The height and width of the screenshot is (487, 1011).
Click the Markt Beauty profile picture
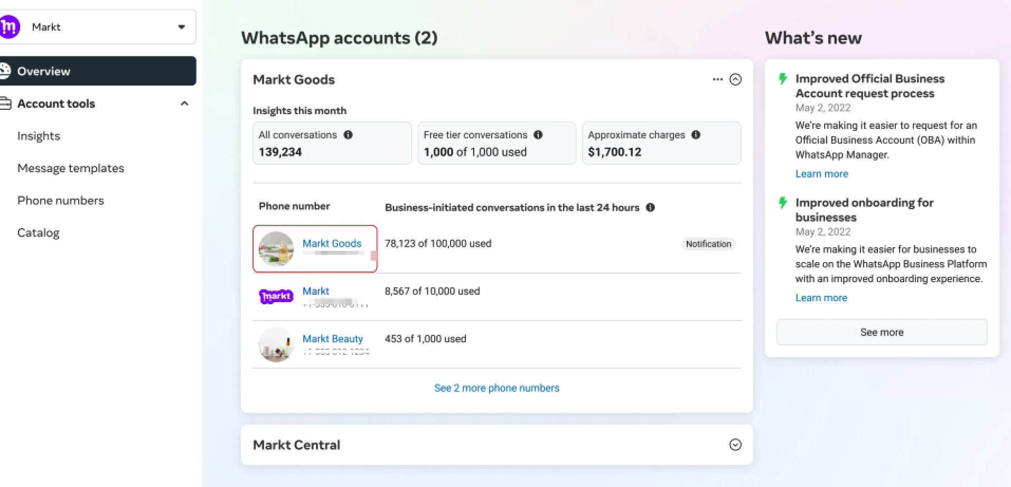(276, 344)
